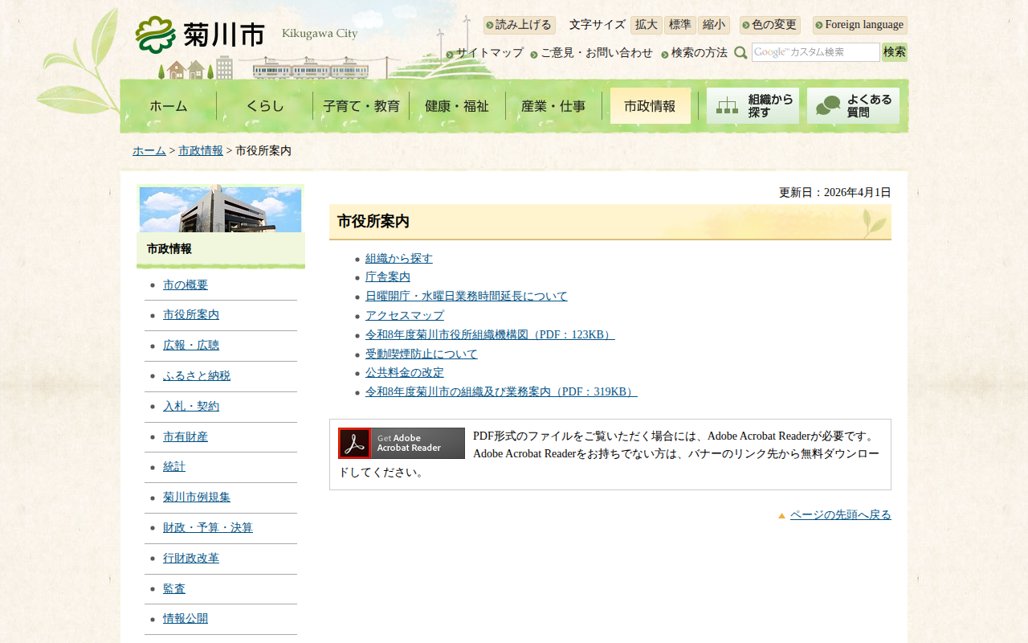Enlarge text size with 拡大
This screenshot has height=643, width=1028.
pyautogui.click(x=647, y=25)
